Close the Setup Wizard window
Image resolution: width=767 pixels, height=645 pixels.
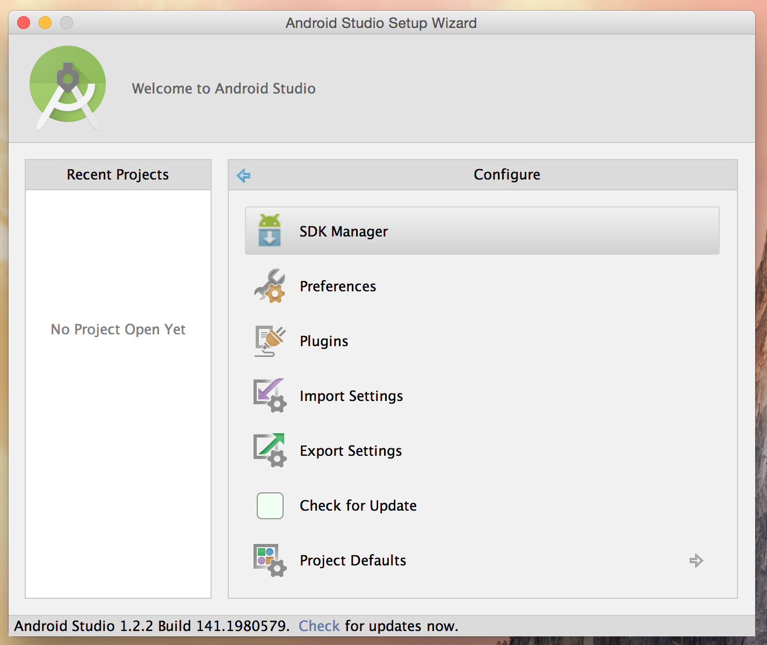click(24, 23)
